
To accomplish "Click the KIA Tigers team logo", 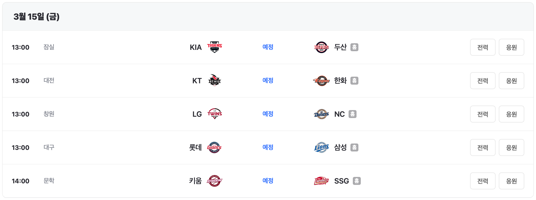I will click(x=214, y=47).
